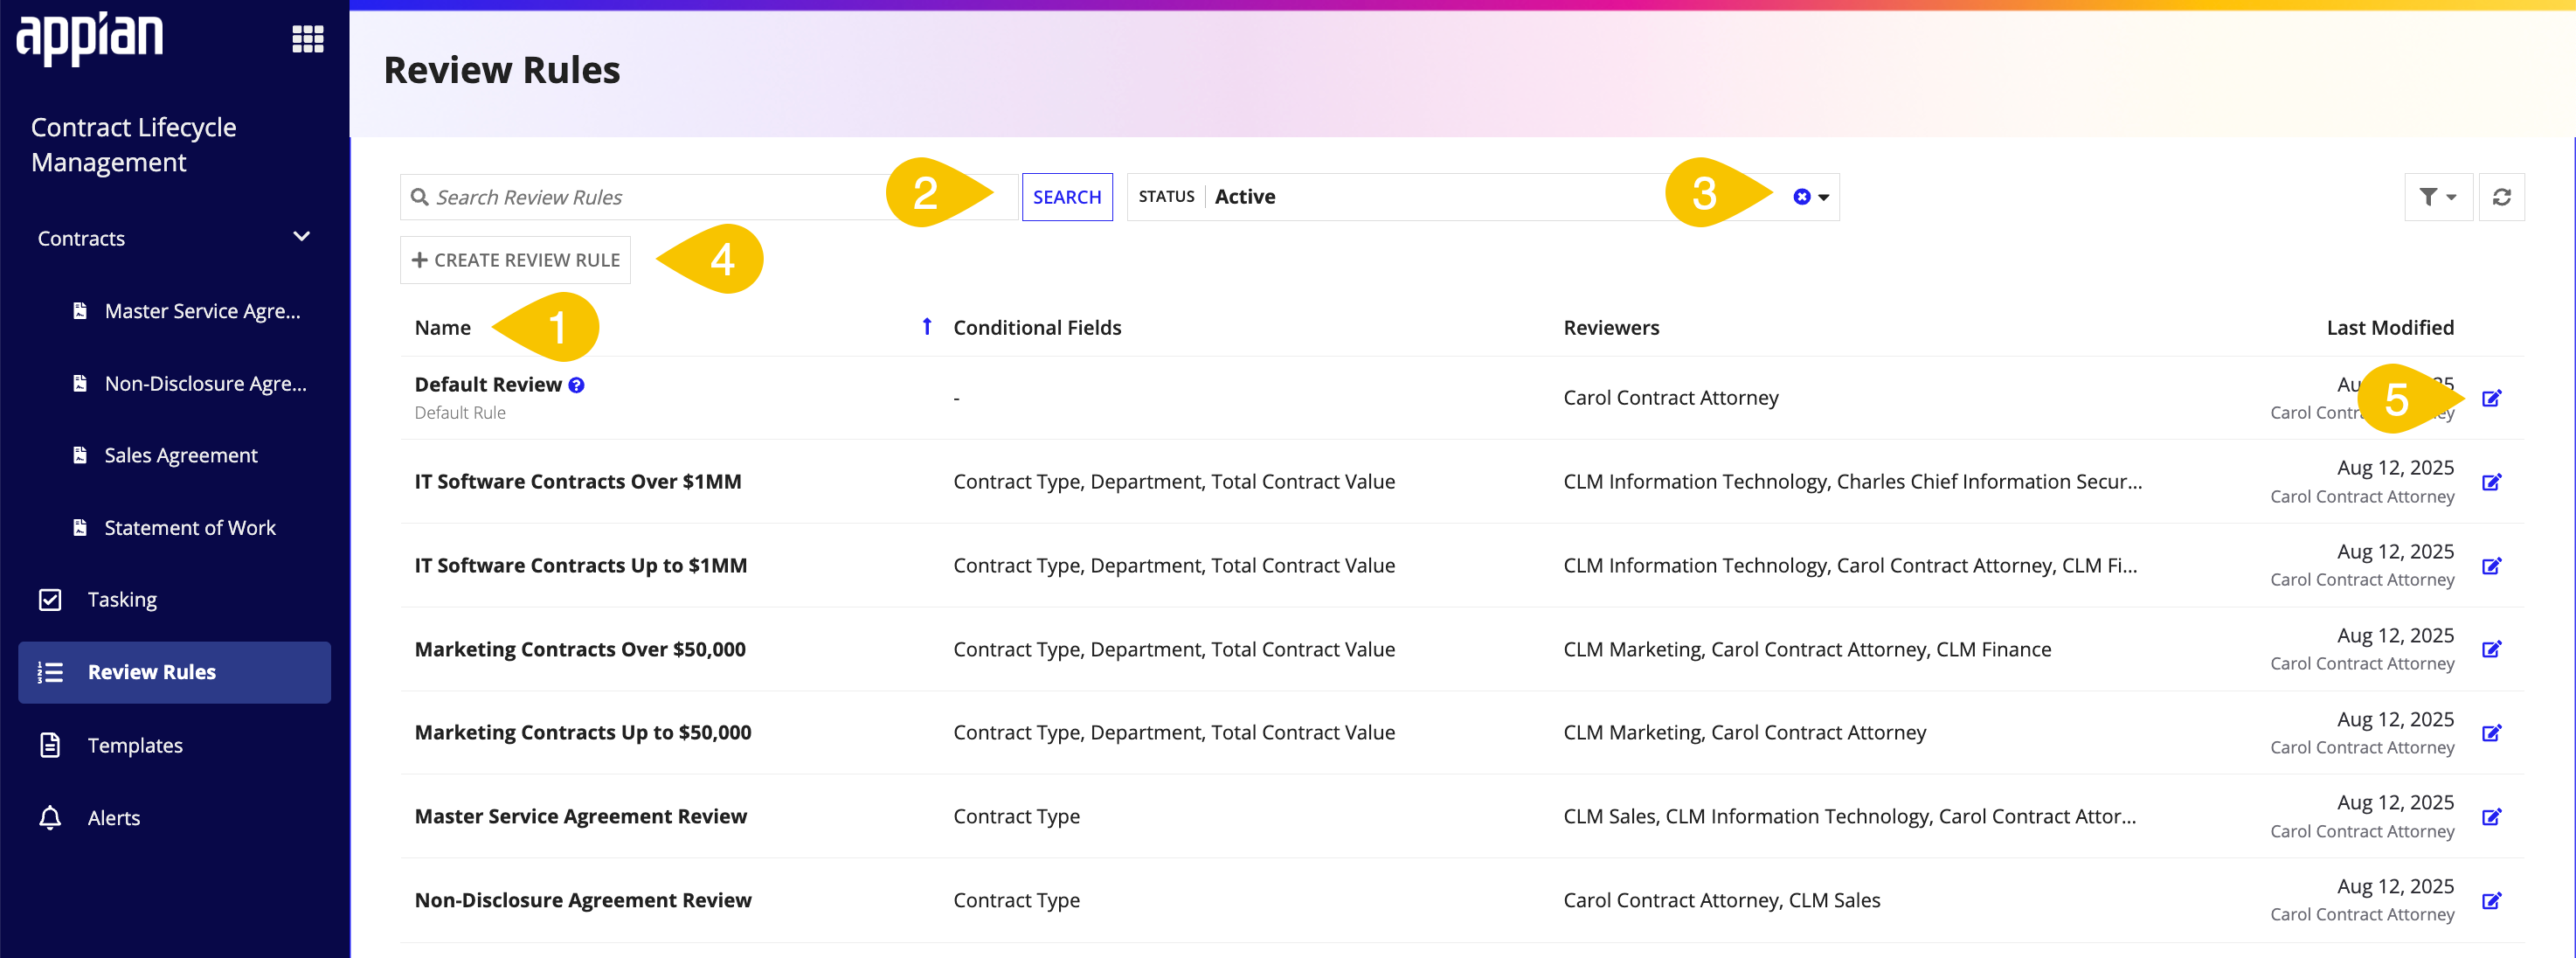Select Non-Disclosure Agreement Review name
The height and width of the screenshot is (958, 2576).
coord(583,900)
